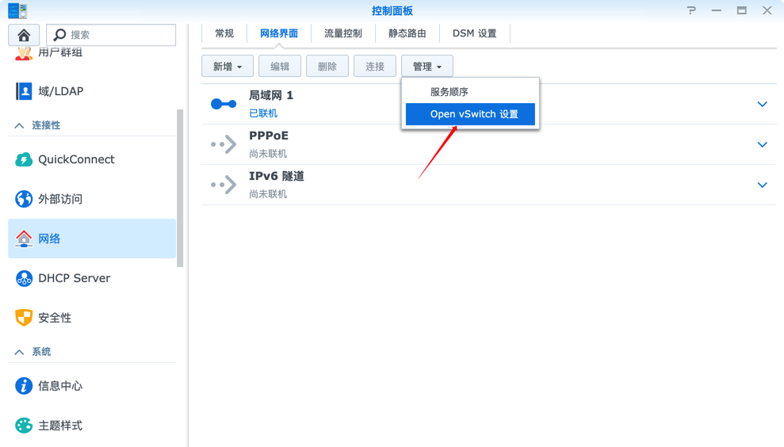Switch to the 网络界面 tab
This screenshot has height=447, width=784.
(278, 33)
